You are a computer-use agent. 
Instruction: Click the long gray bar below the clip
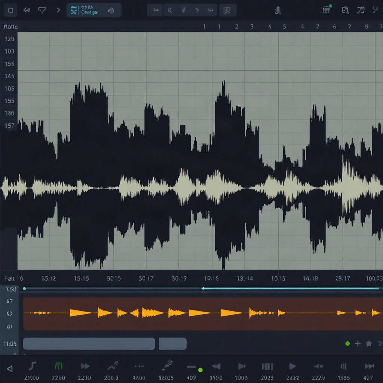coord(89,344)
